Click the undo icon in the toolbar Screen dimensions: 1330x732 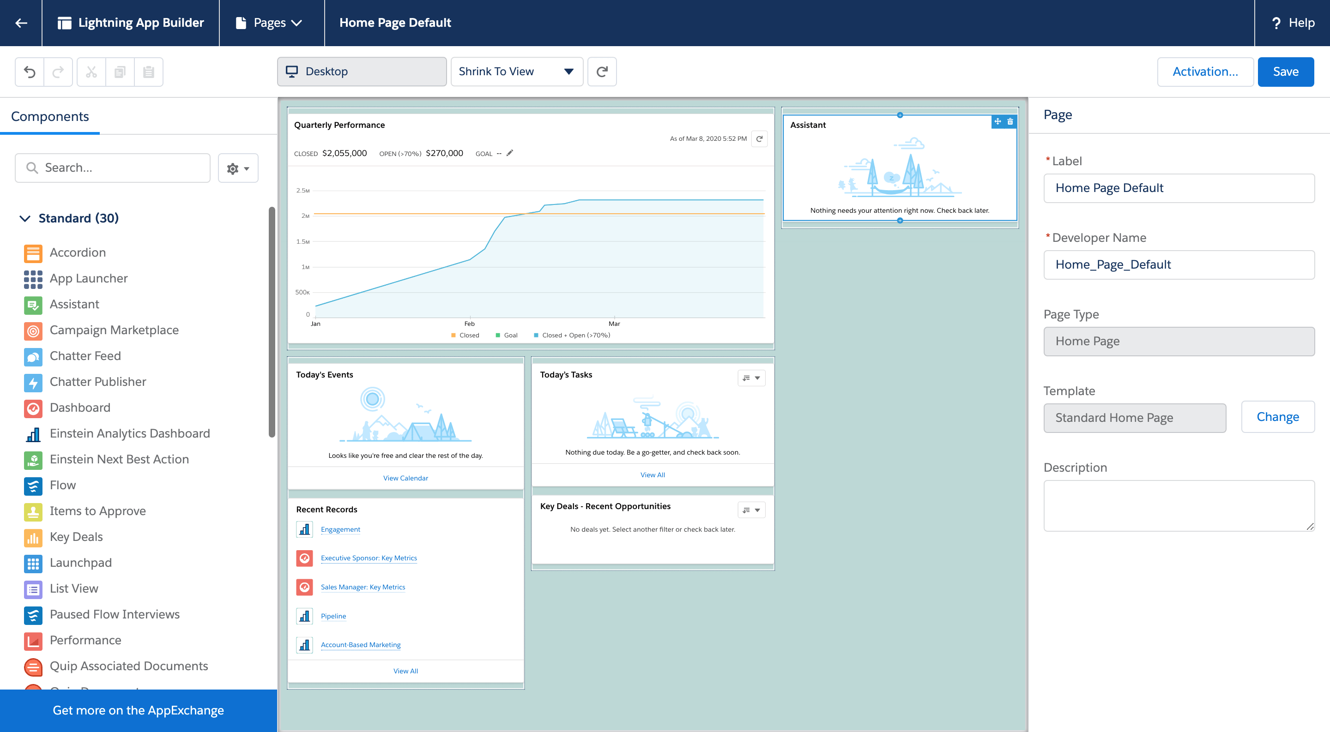30,72
